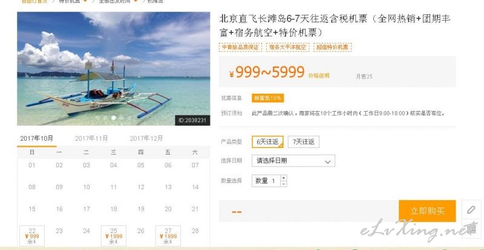
Task: Select the 7天往返 product type
Action: coord(304,142)
